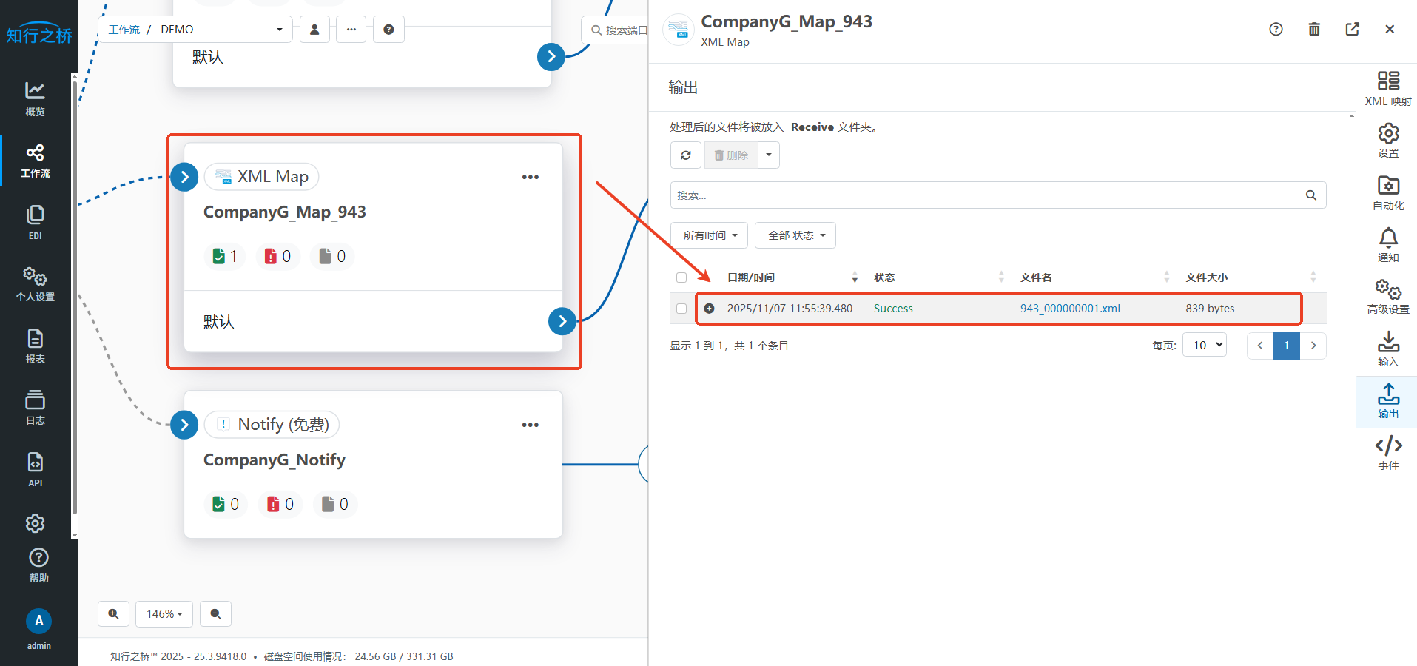The width and height of the screenshot is (1417, 666).
Task: Expand the 146% zoom level dropdown
Action: [164, 613]
